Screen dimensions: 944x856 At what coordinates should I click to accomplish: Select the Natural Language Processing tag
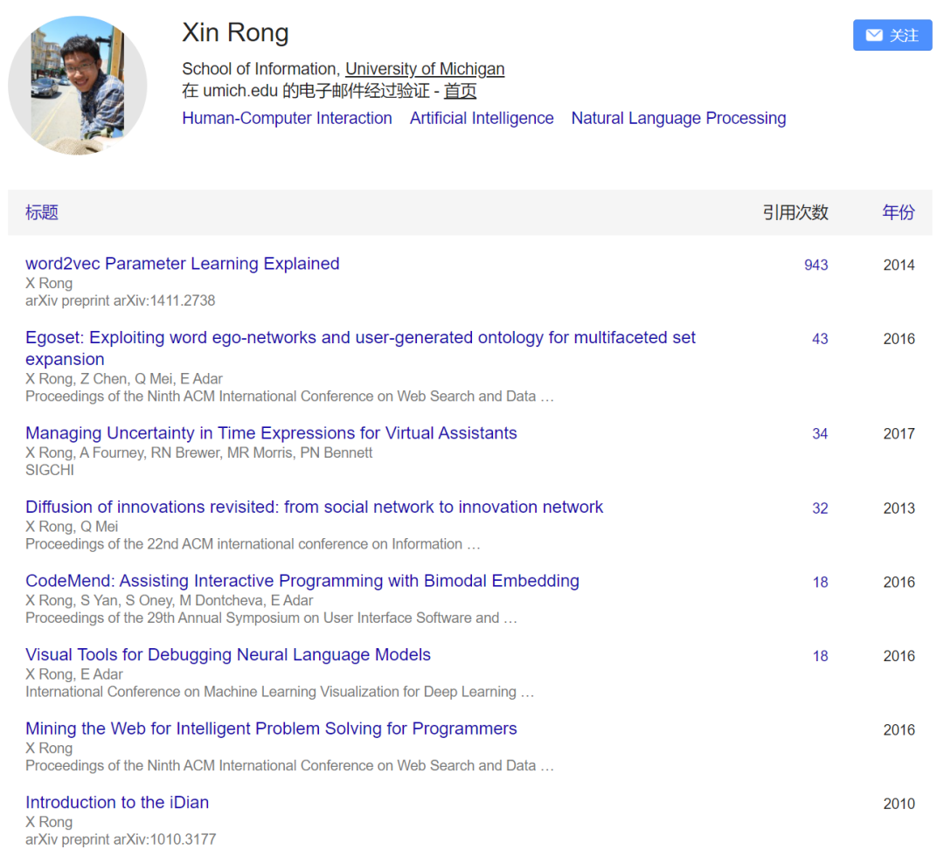point(678,118)
